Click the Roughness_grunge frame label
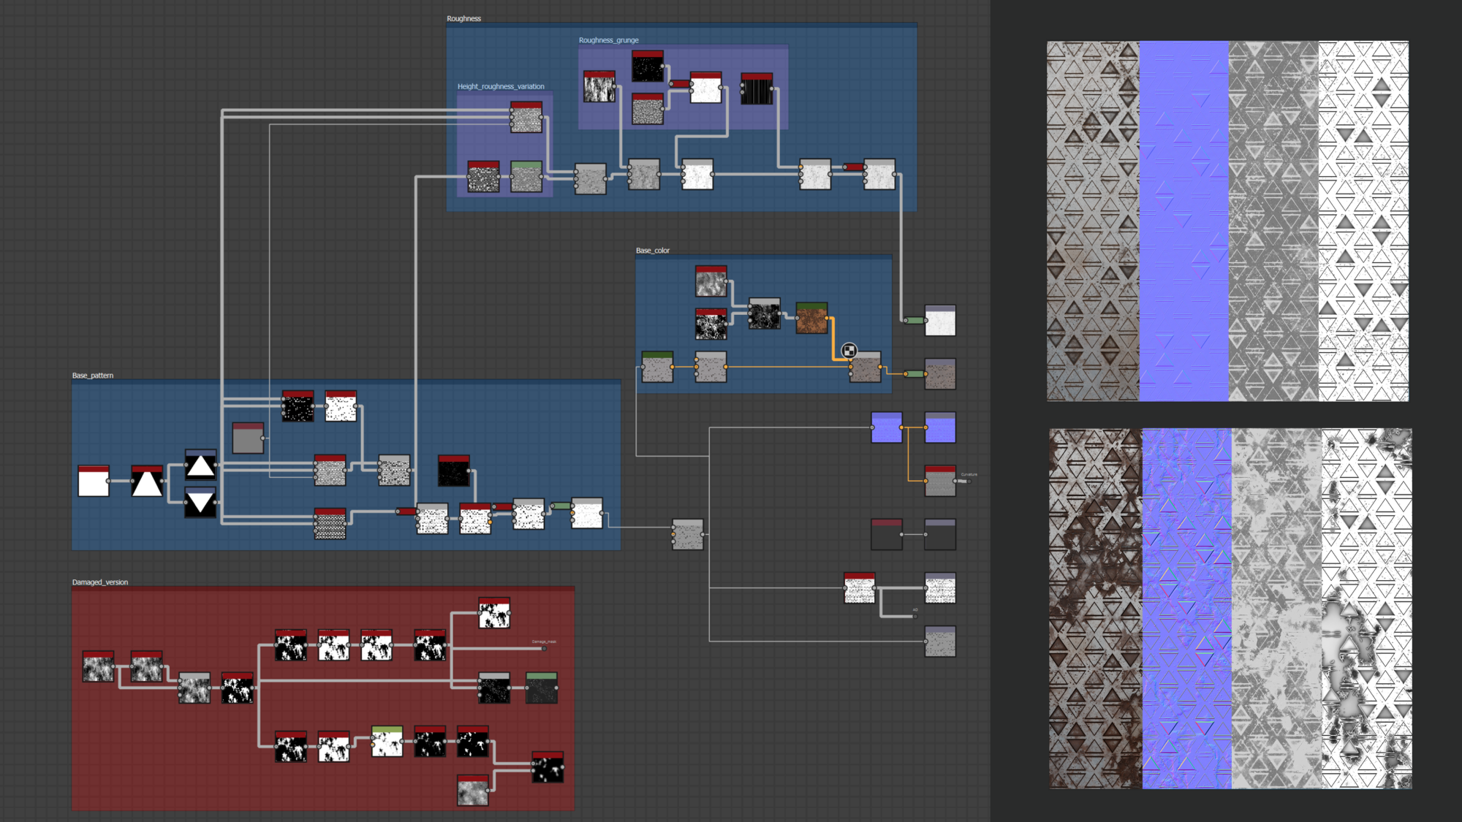 [608, 40]
